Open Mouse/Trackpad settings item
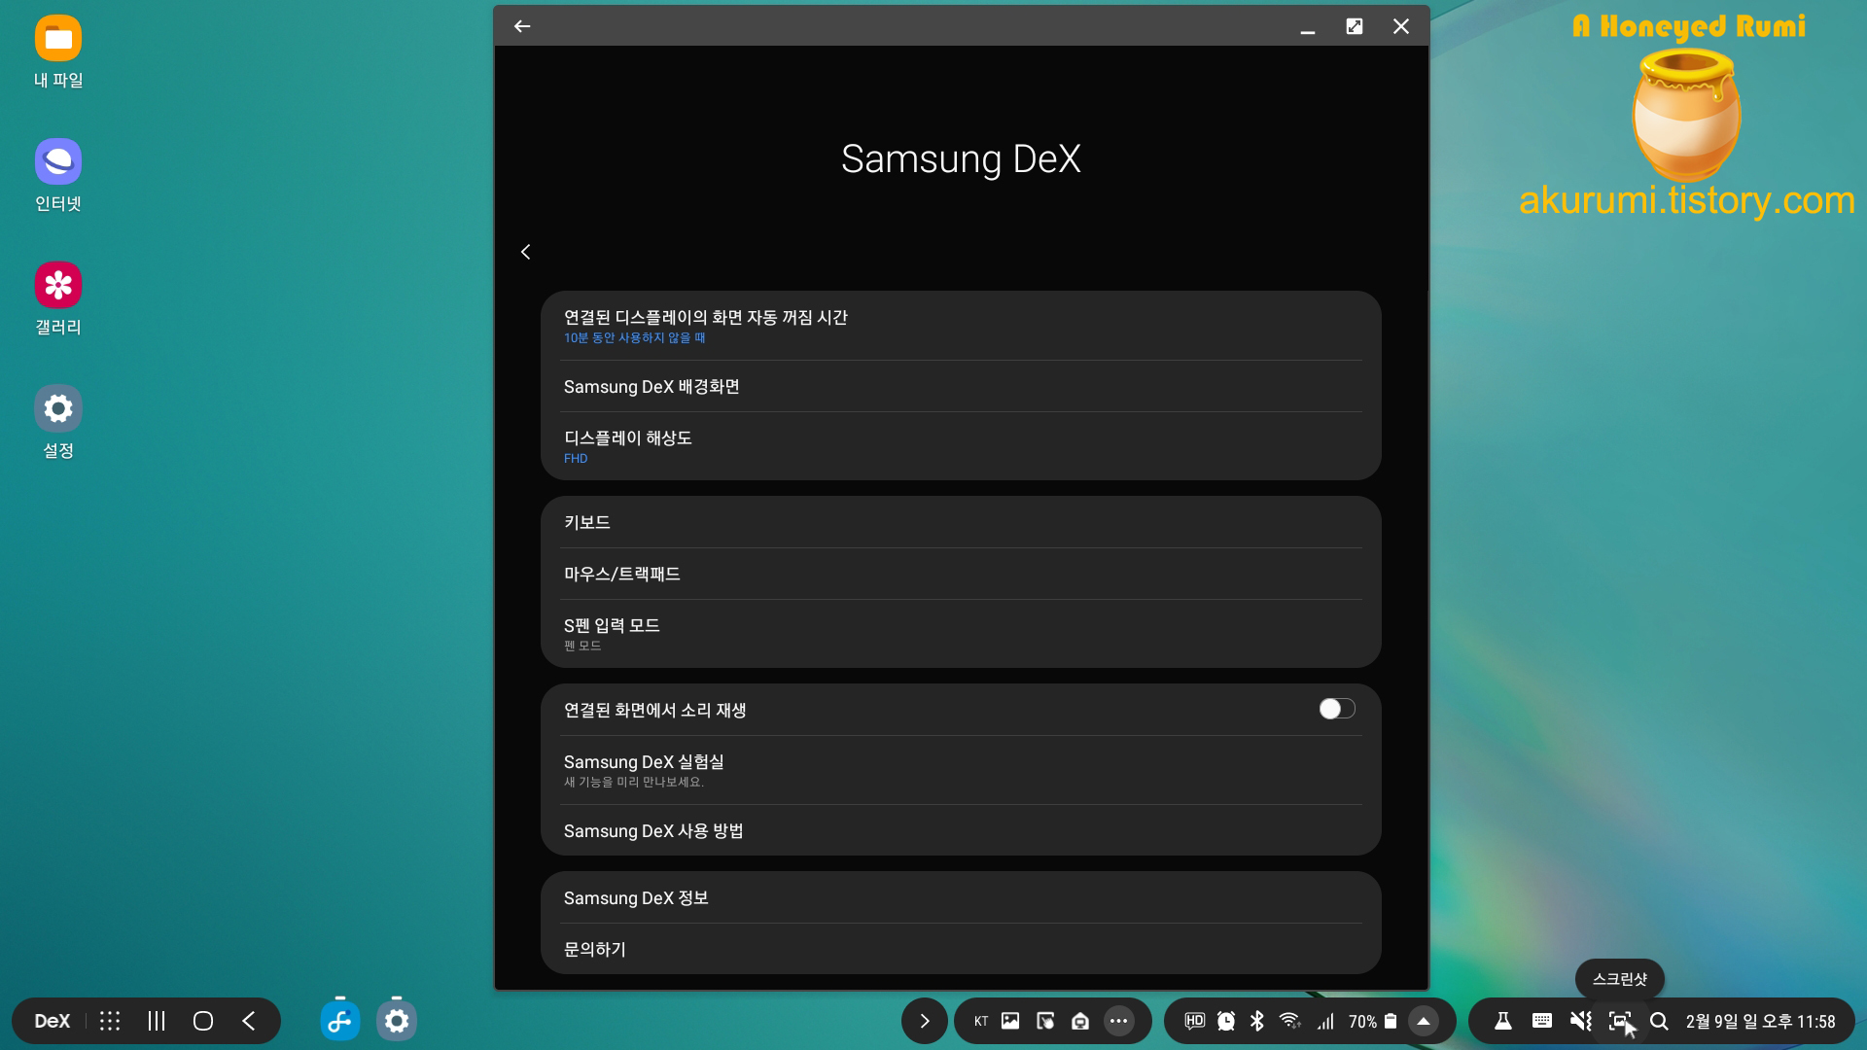 pyautogui.click(x=960, y=574)
